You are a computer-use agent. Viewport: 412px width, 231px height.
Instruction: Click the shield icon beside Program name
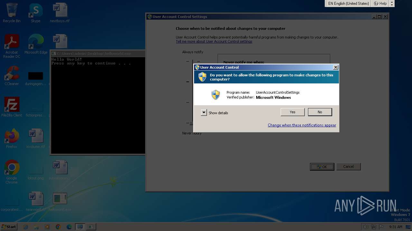tap(215, 95)
